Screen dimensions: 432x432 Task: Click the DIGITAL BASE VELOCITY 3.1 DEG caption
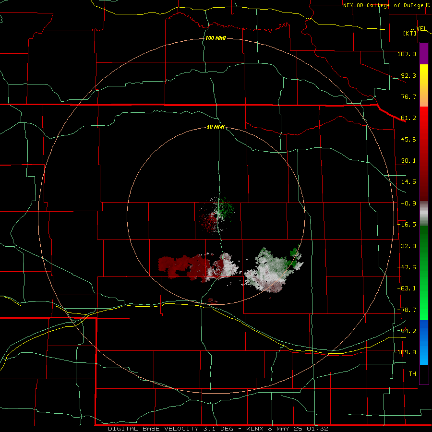tap(170, 429)
